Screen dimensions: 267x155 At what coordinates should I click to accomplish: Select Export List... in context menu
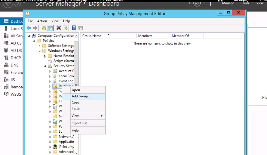click(81, 123)
